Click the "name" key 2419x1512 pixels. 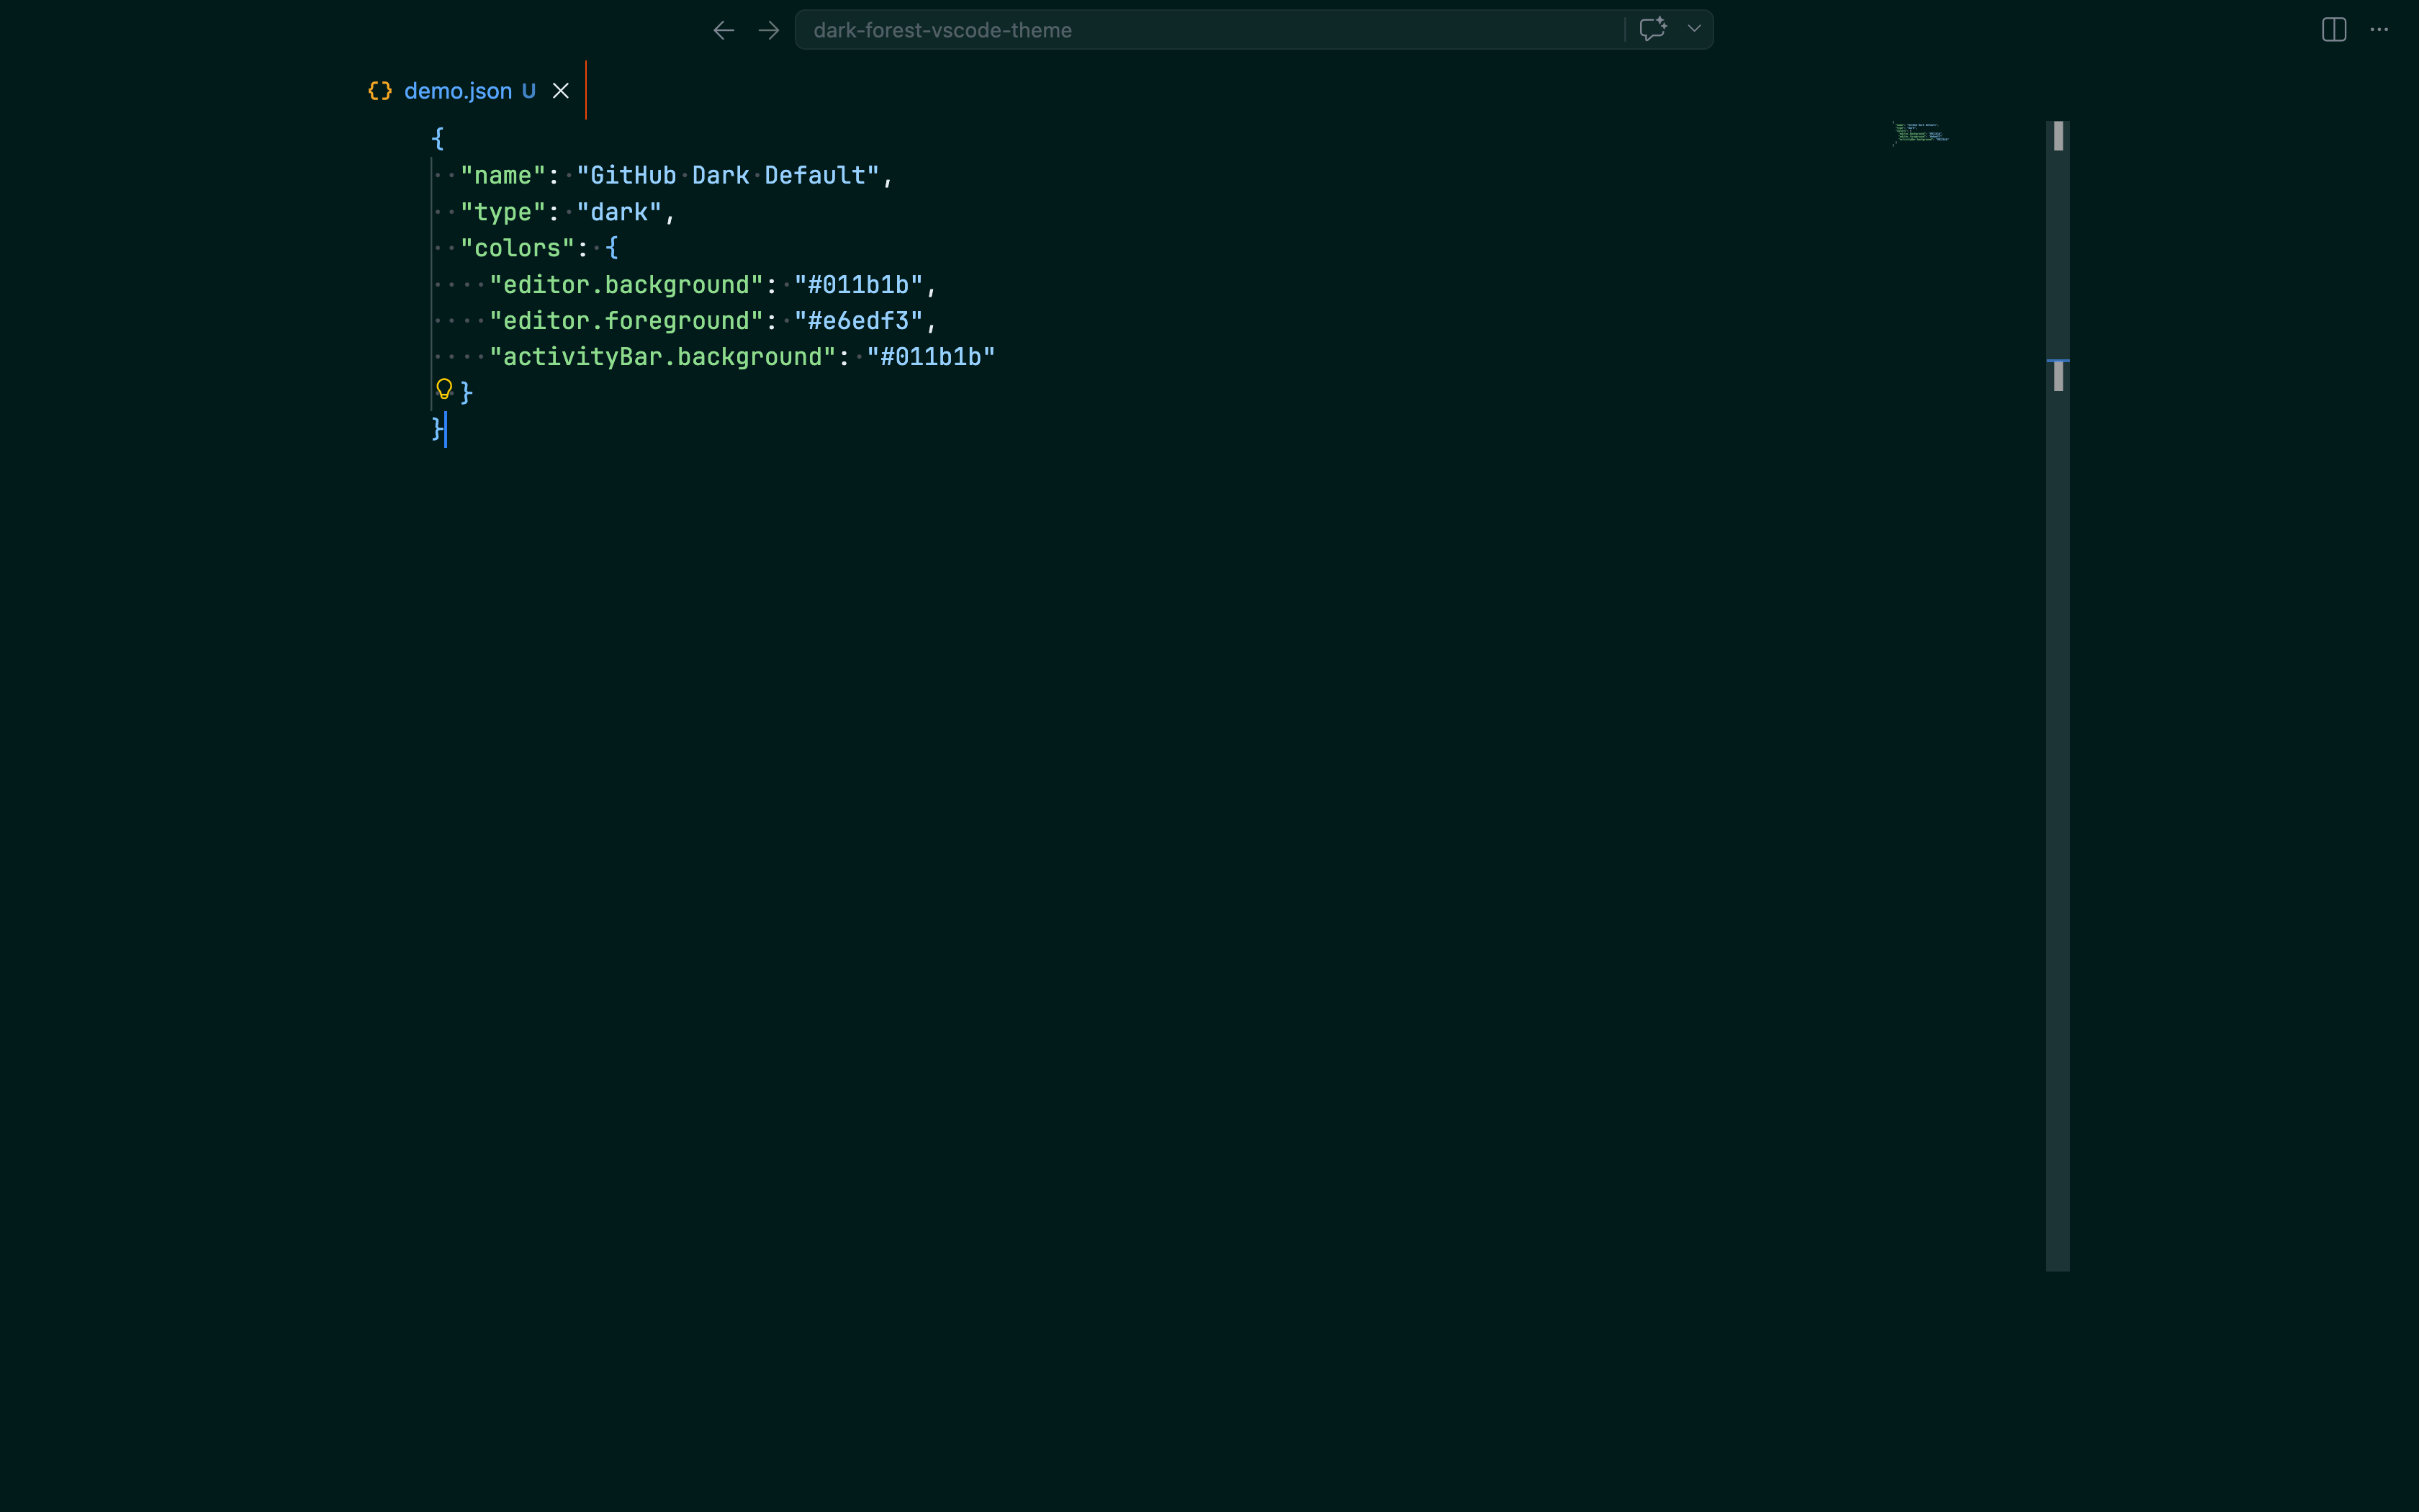point(503,176)
